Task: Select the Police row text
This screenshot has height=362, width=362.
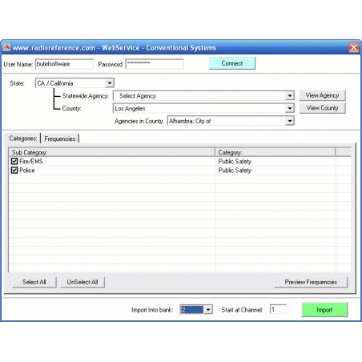Action: 27,171
